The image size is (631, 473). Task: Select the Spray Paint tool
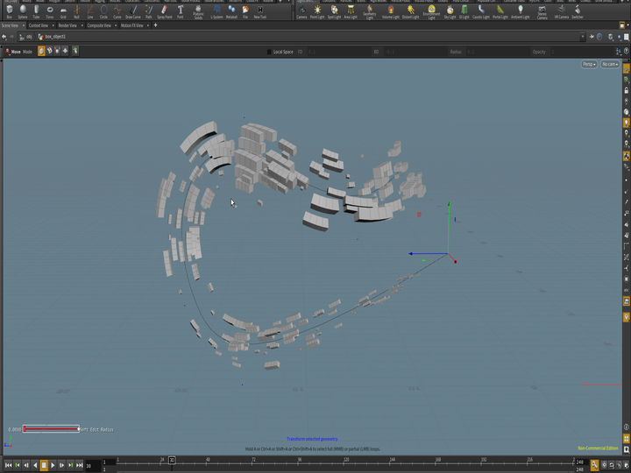pyautogui.click(x=164, y=11)
